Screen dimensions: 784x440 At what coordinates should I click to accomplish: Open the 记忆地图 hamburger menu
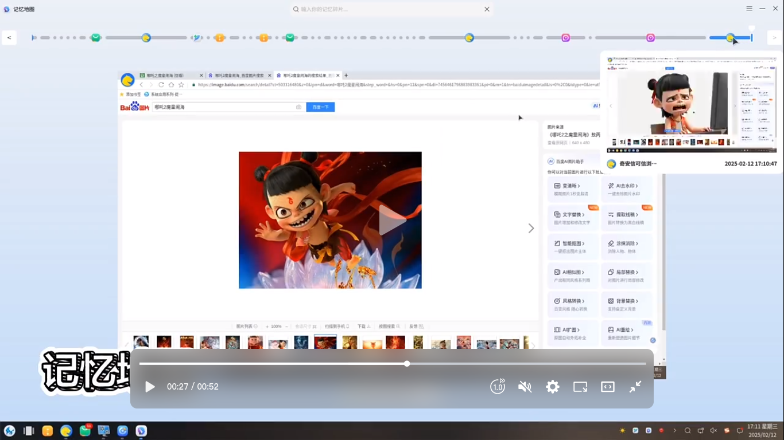[x=749, y=9]
